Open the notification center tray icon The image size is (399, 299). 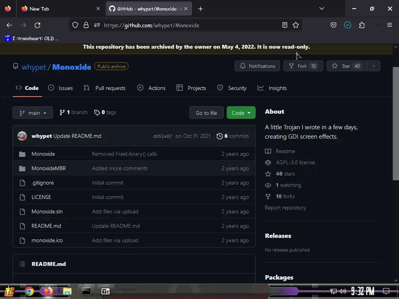(386, 291)
